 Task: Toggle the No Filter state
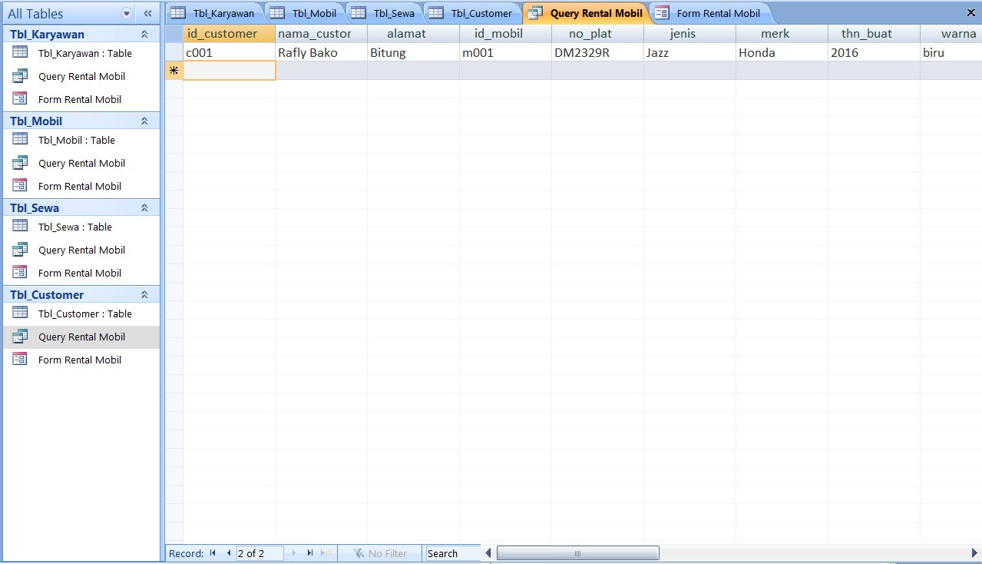tap(379, 552)
